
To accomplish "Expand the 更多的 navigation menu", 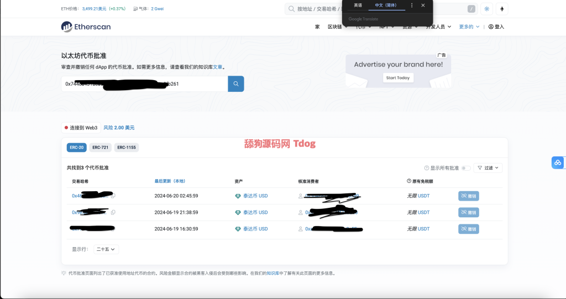I will (469, 27).
